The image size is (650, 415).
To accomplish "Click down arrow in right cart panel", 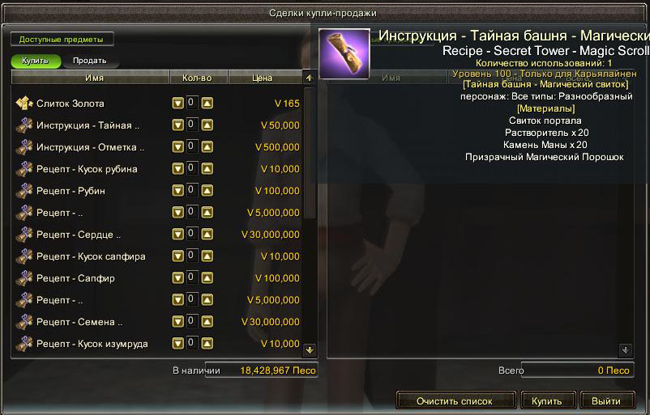I will coord(626,350).
